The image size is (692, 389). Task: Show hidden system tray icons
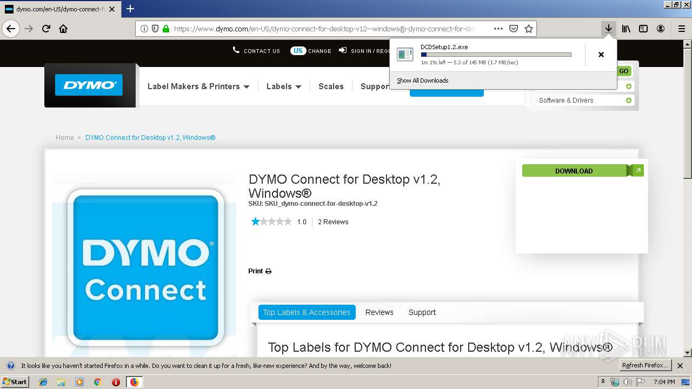point(603,382)
